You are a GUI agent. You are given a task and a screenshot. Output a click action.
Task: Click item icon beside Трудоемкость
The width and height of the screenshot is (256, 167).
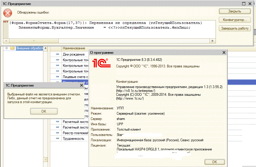click(x=58, y=138)
